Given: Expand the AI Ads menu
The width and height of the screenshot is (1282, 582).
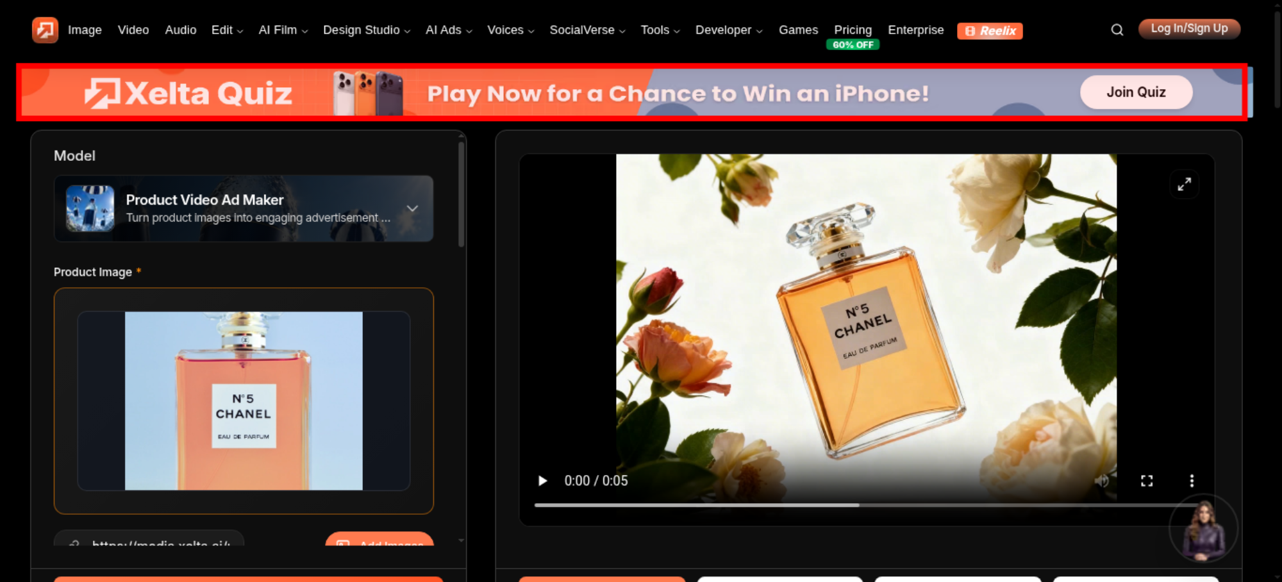Looking at the screenshot, I should click(x=449, y=30).
